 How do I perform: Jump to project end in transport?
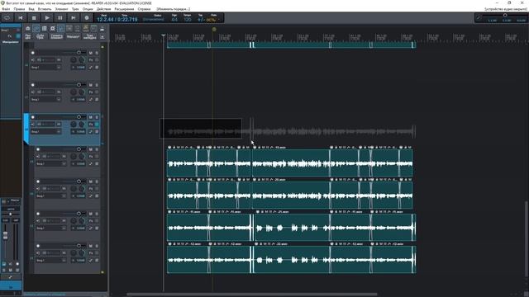(74, 18)
